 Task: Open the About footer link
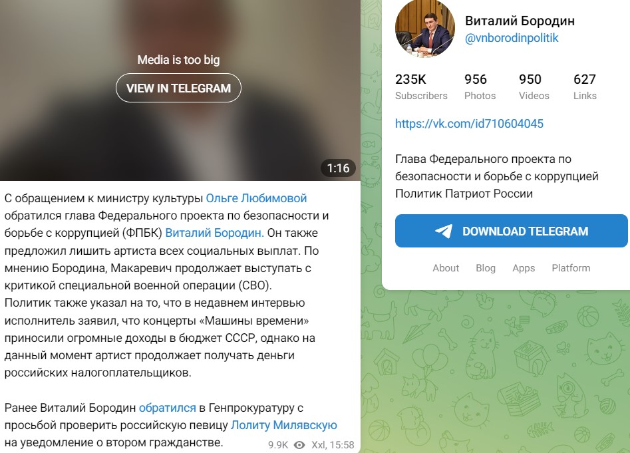[446, 268]
